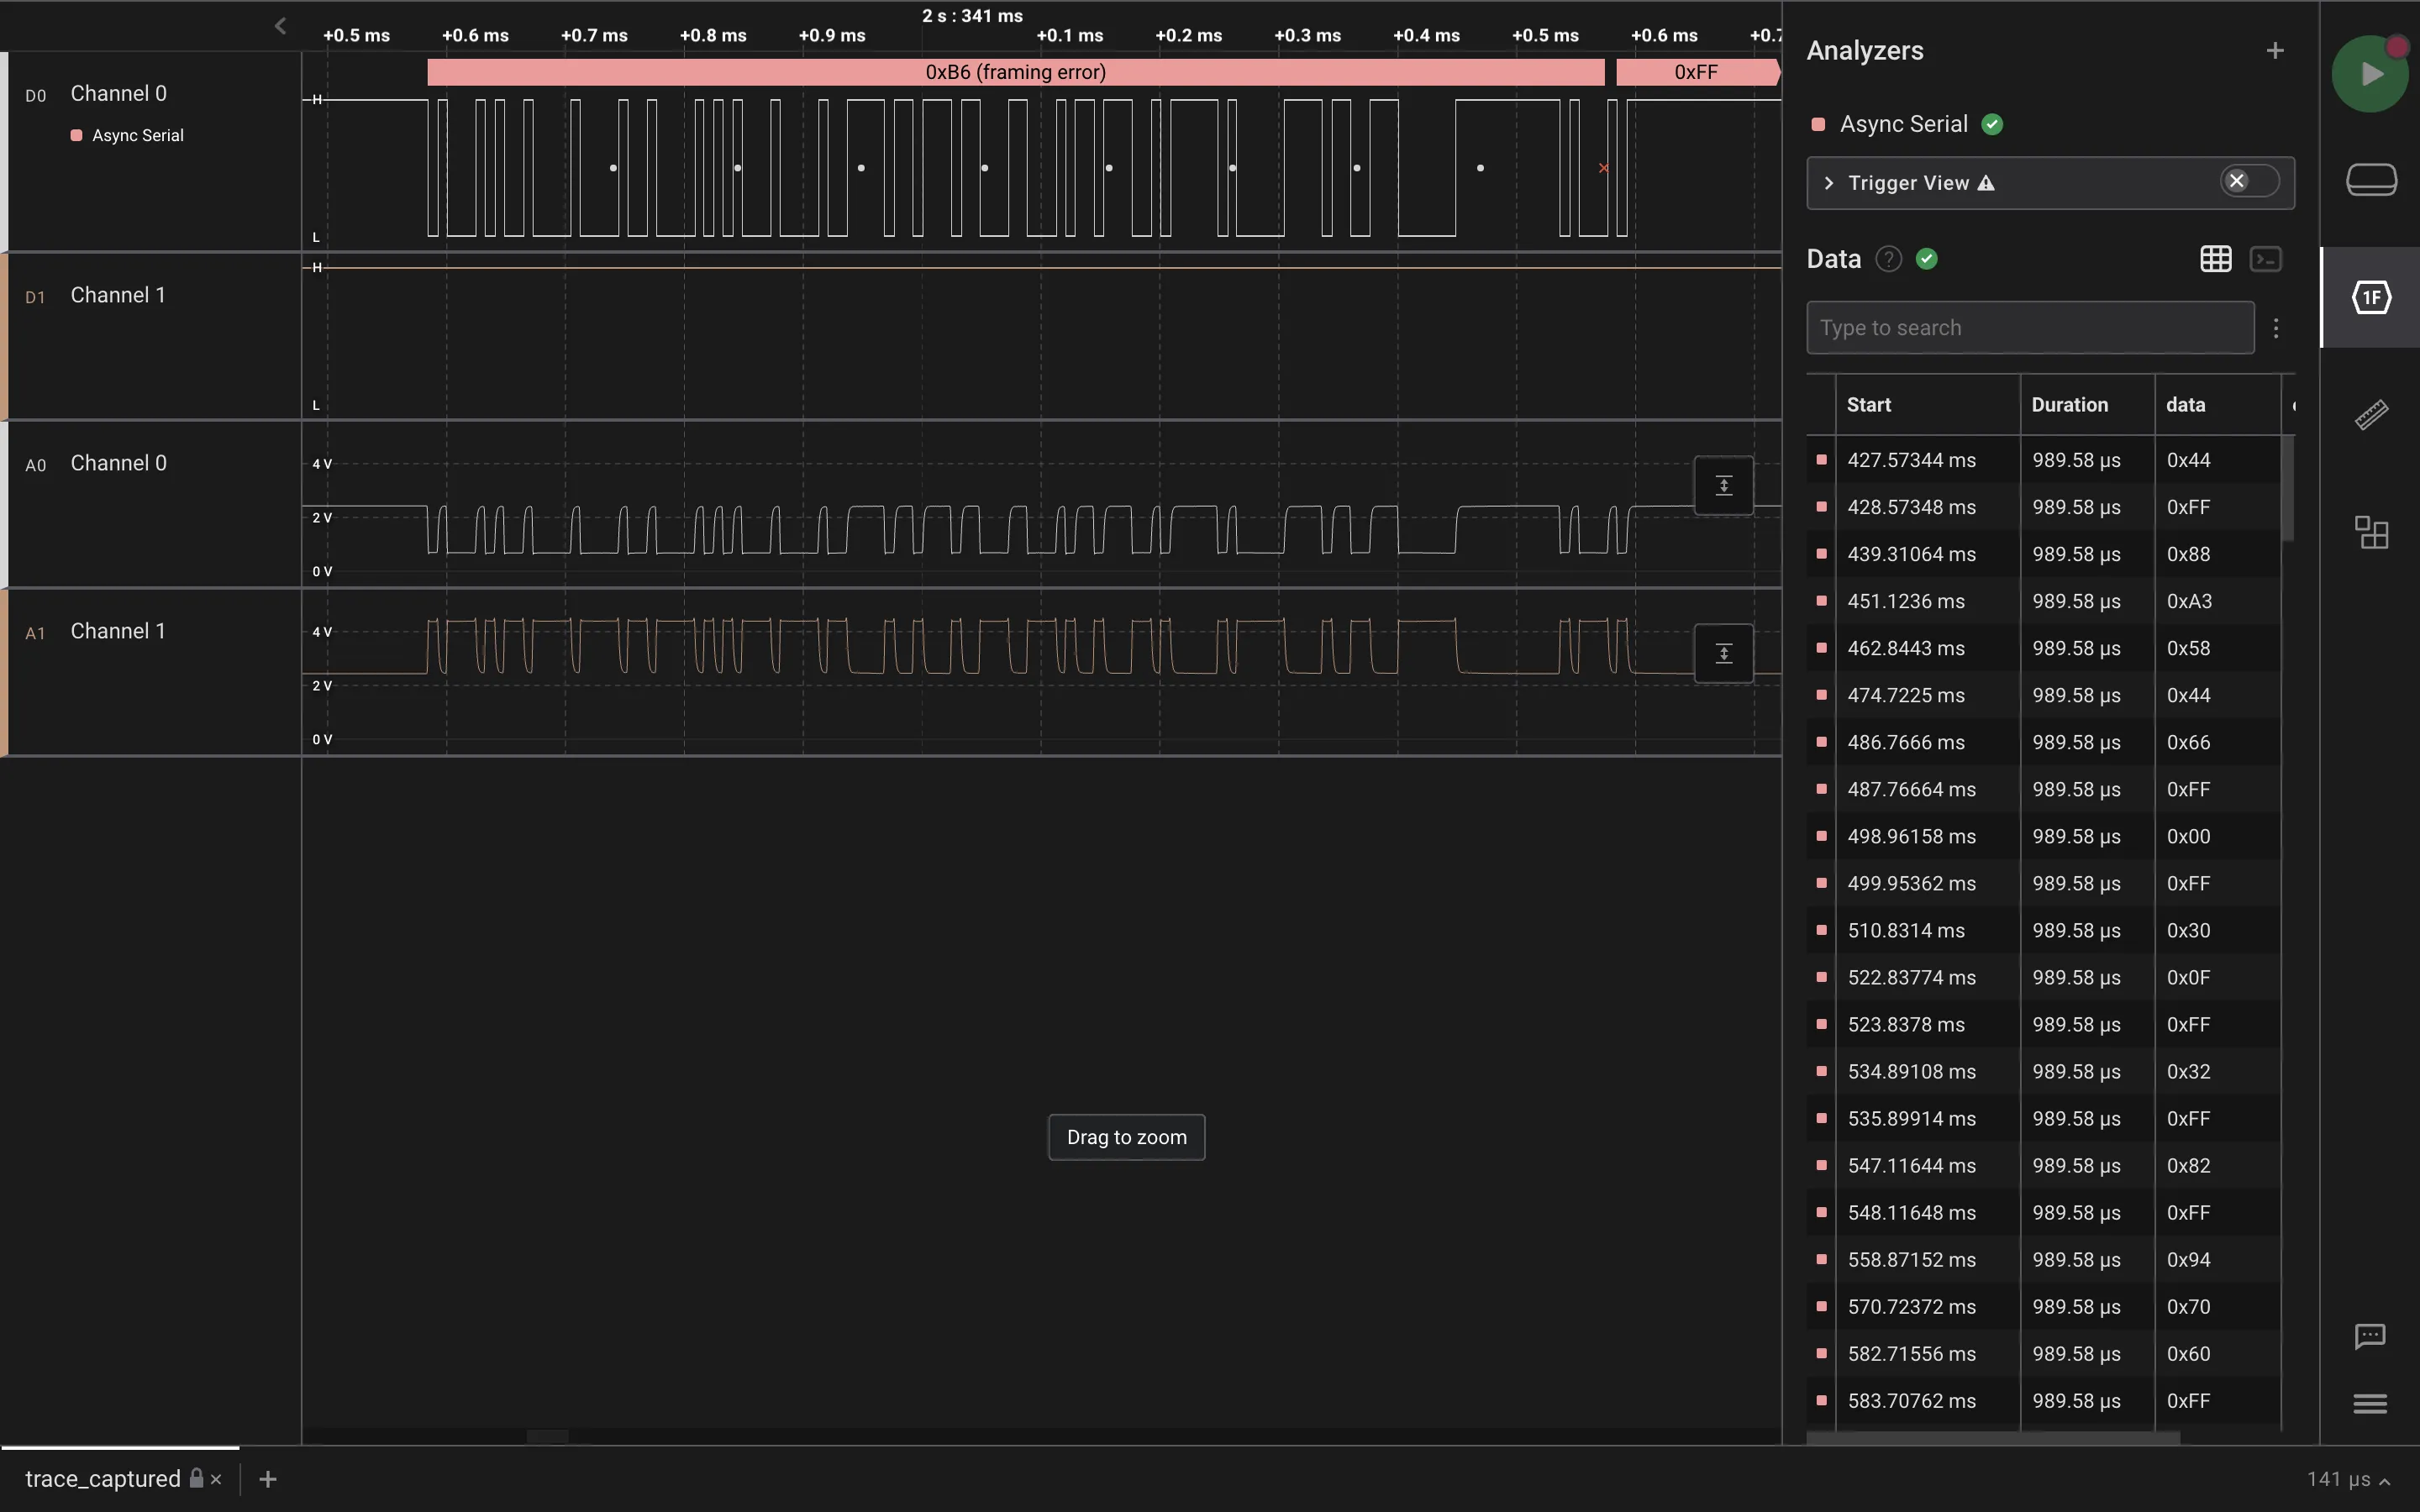The height and width of the screenshot is (1512, 2420).
Task: Open the feedback chat icon
Action: (x=2370, y=1337)
